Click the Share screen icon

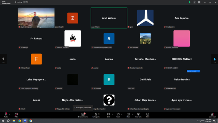[128, 115]
